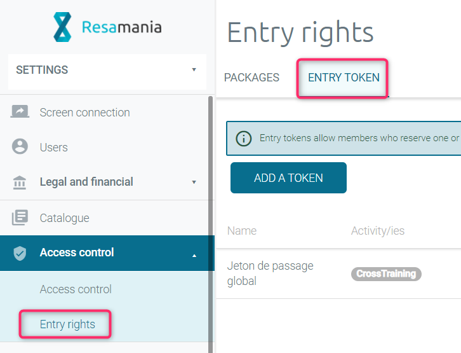
Task: Click the CrossTraining activity tag
Action: point(386,274)
